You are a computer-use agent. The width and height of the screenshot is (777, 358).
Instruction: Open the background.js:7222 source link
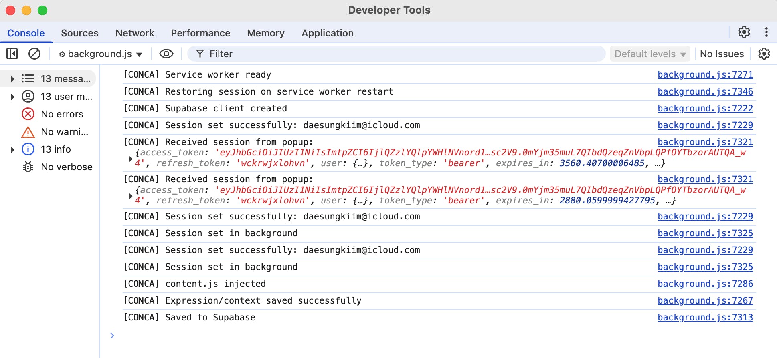click(x=705, y=108)
